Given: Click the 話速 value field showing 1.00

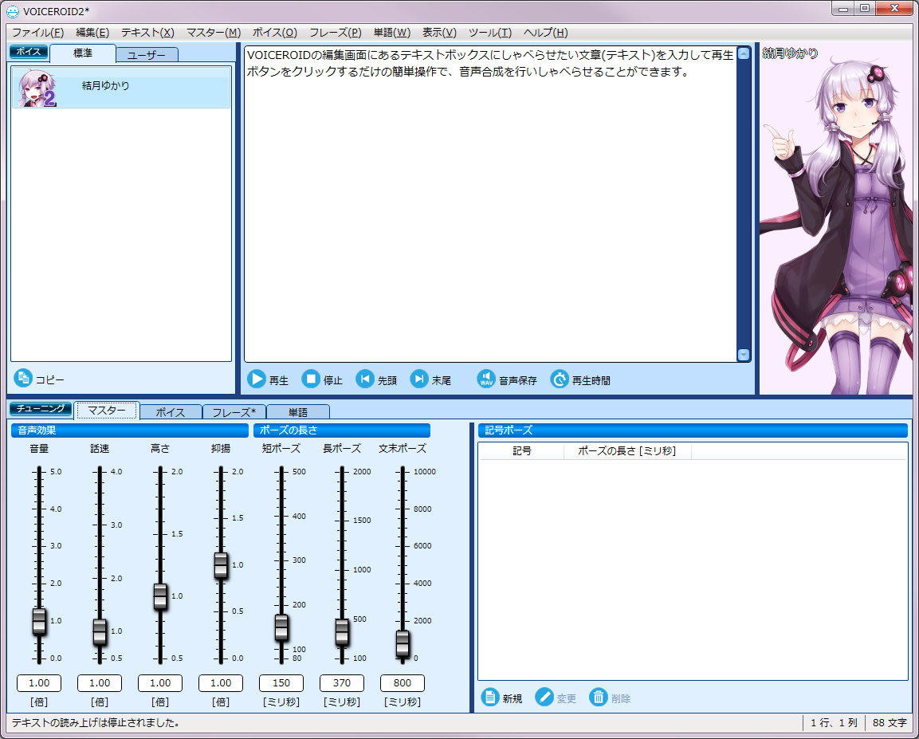Looking at the screenshot, I should pos(99,682).
